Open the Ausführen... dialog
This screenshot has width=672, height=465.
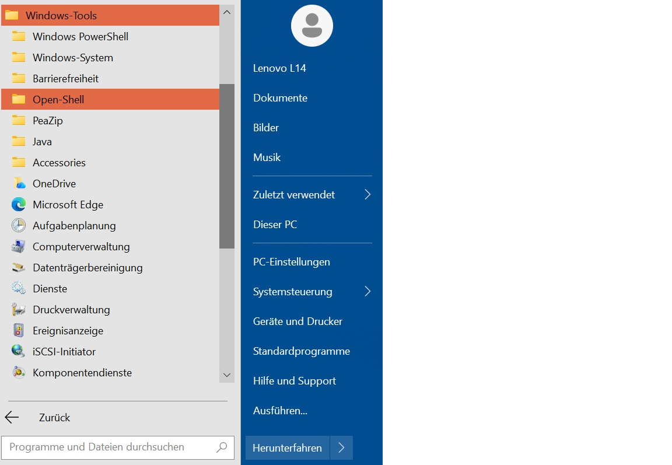pos(280,411)
